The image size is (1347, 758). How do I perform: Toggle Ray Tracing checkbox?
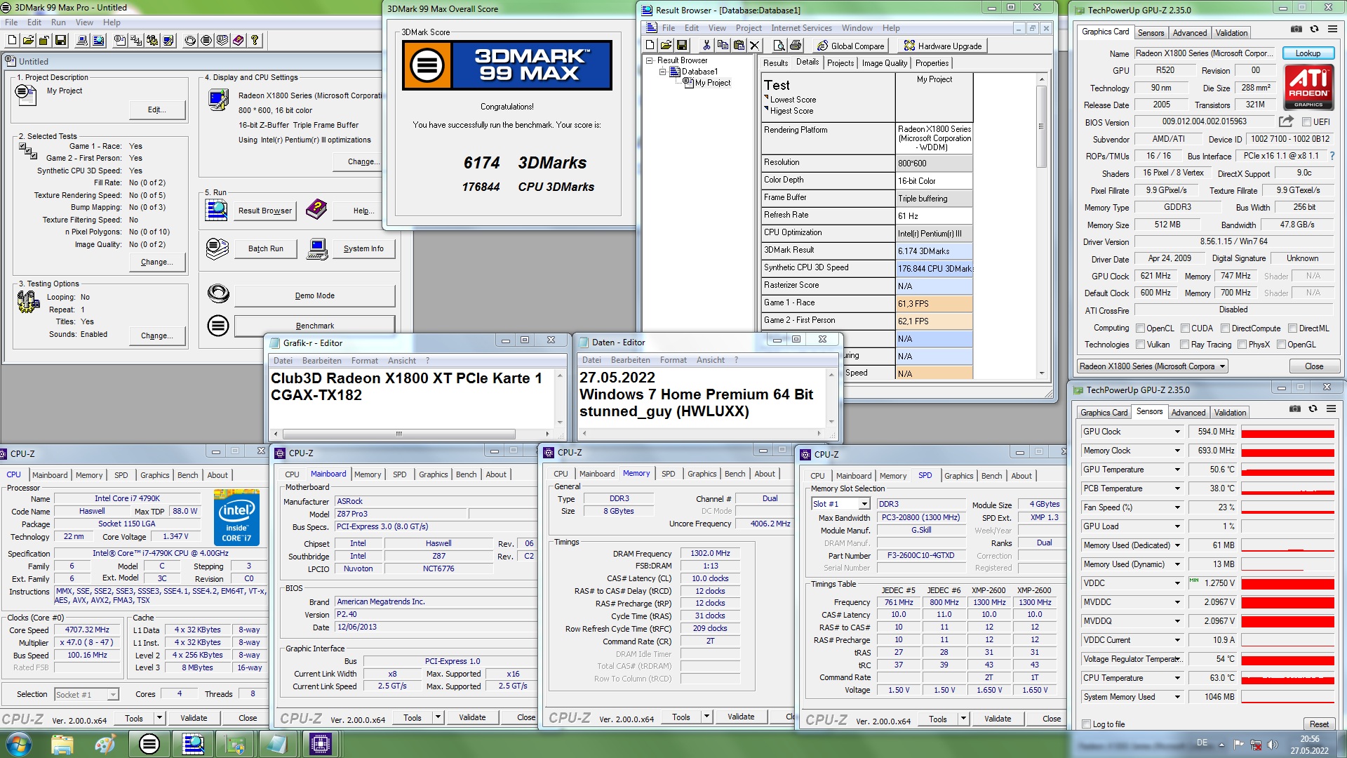(1185, 345)
